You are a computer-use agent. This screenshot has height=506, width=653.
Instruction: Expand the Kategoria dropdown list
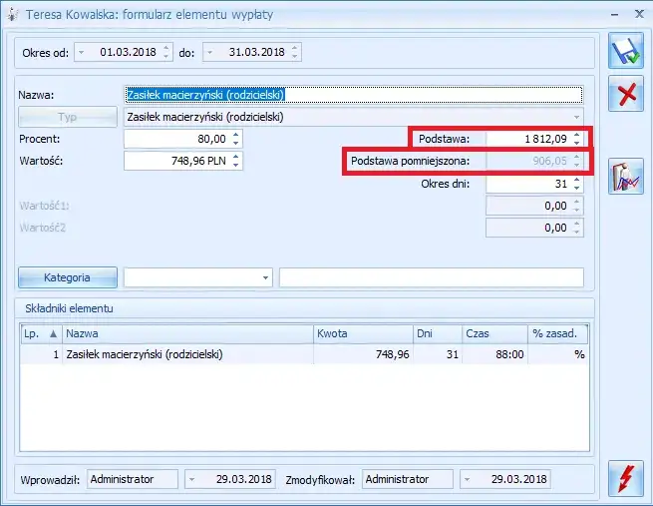265,277
